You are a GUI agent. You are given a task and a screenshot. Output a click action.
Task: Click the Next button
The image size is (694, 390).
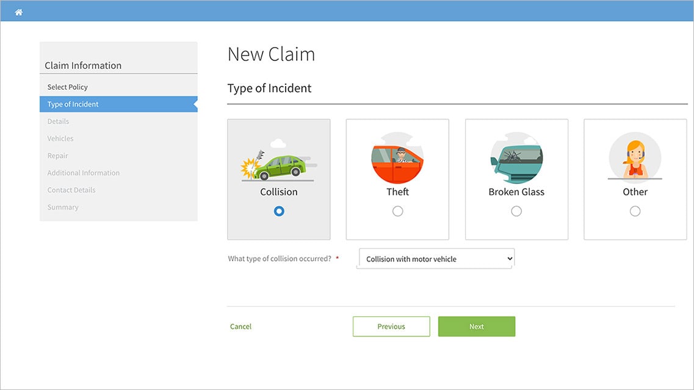pyautogui.click(x=476, y=326)
